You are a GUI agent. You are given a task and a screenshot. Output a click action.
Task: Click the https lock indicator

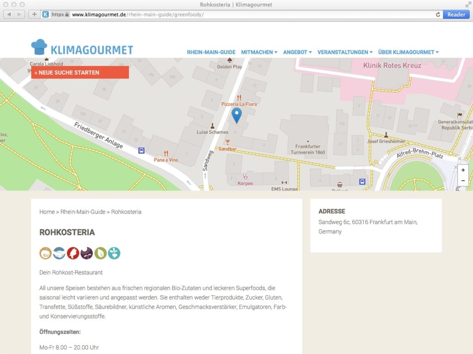(61, 14)
